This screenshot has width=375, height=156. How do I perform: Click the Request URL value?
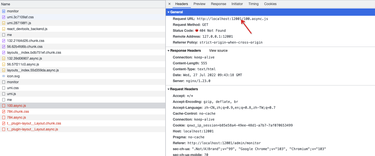tap(232, 19)
